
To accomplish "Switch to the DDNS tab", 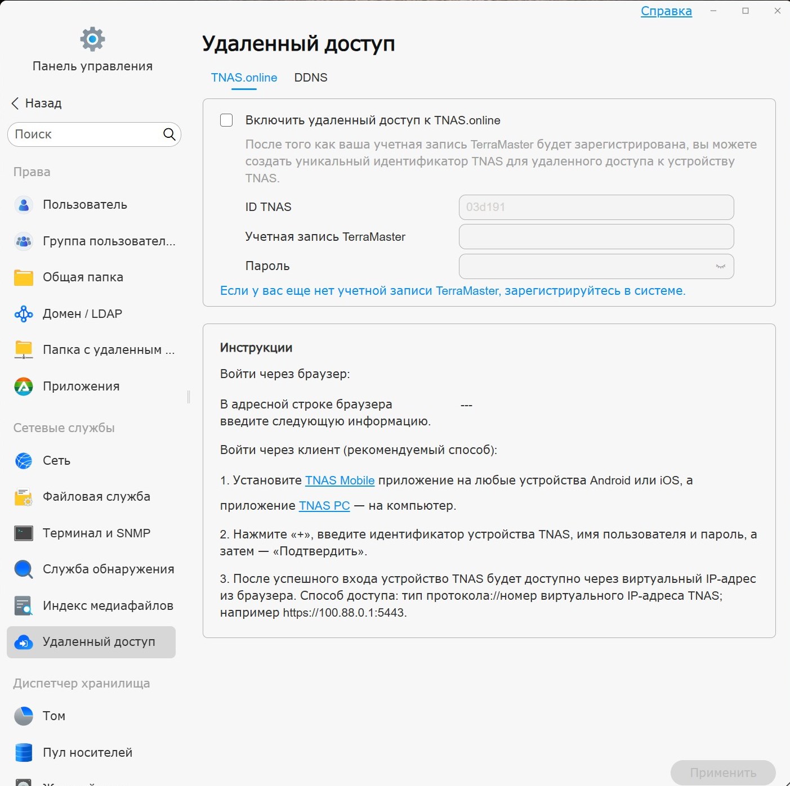I will coord(311,78).
